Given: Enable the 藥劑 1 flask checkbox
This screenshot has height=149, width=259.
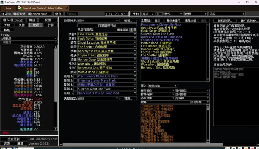Looking at the screenshot, I should [75, 76].
